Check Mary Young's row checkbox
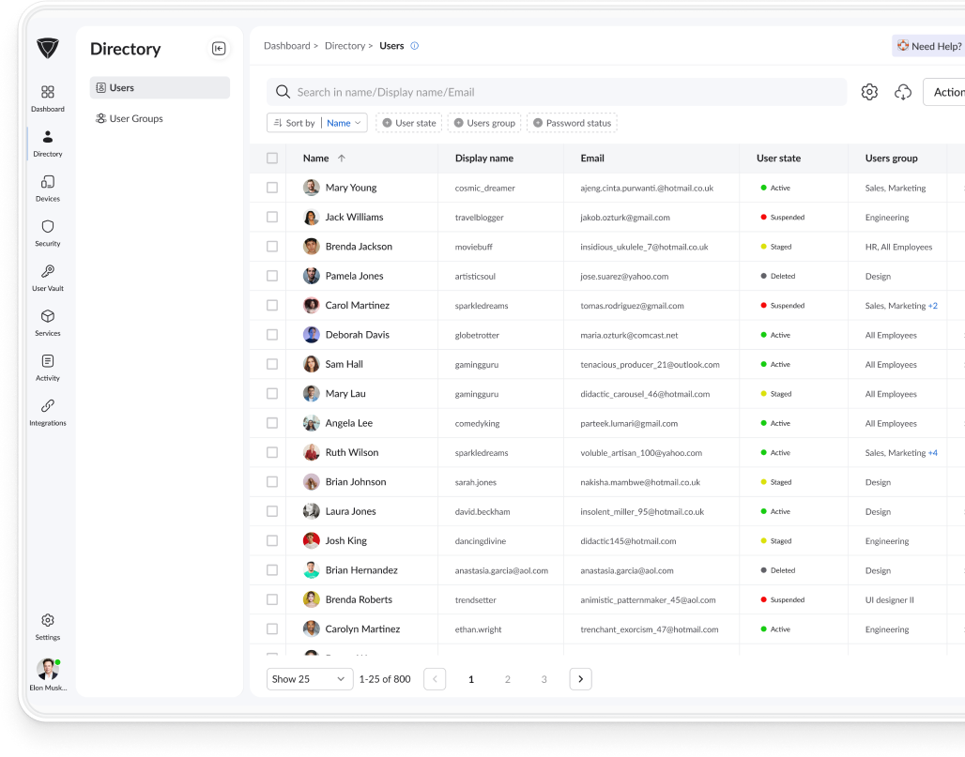965x757 pixels. click(272, 188)
